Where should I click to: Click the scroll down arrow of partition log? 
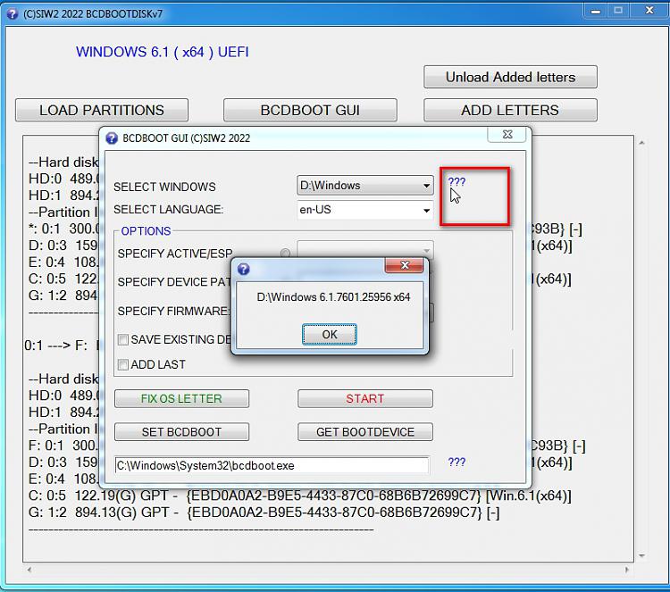[x=641, y=555]
